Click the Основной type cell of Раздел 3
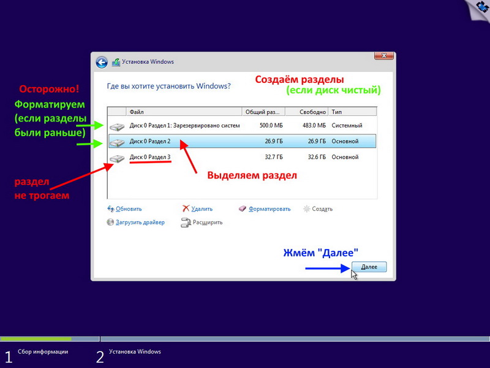Image resolution: width=490 pixels, height=368 pixels. 345,157
